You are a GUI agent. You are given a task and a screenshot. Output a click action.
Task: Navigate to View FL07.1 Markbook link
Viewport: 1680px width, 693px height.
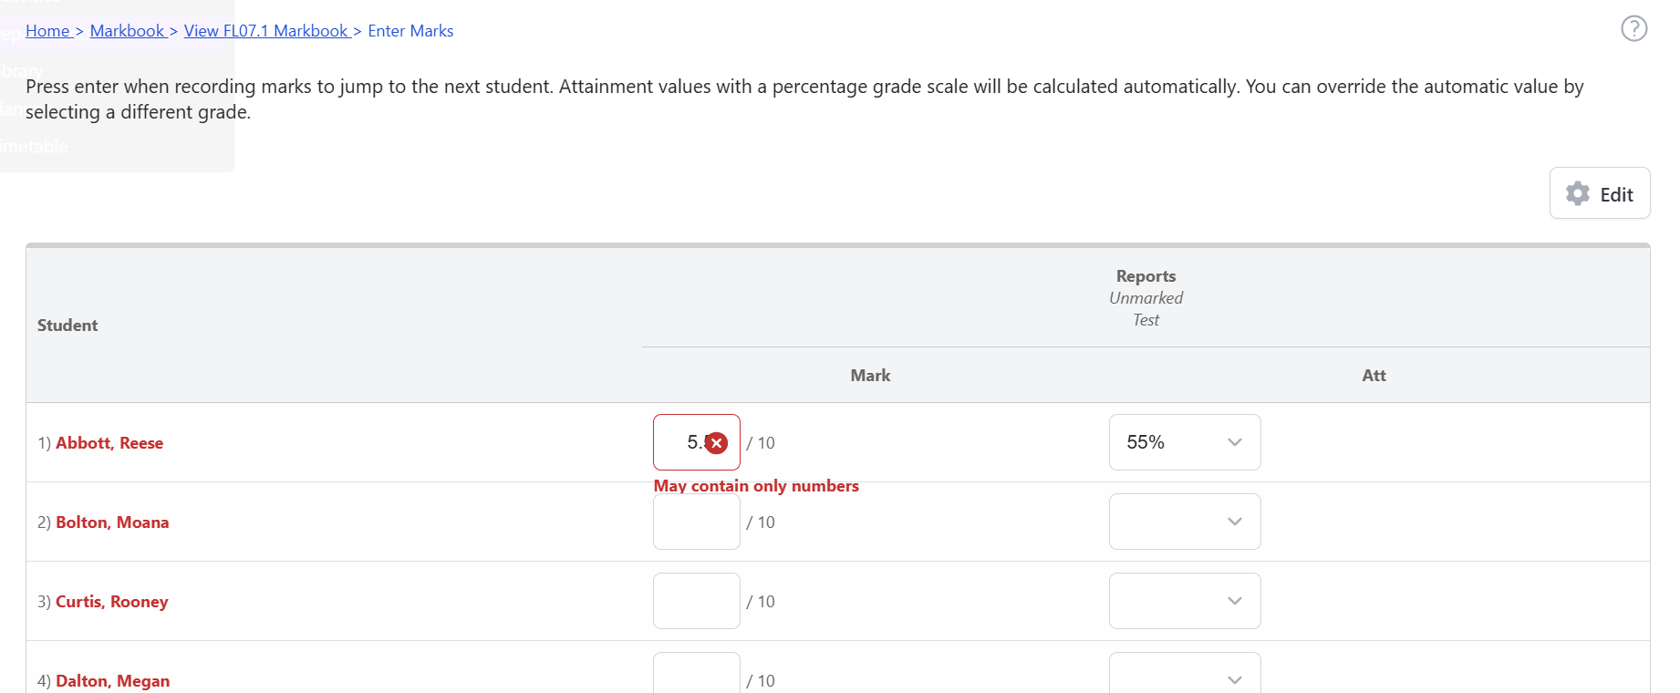coord(265,31)
